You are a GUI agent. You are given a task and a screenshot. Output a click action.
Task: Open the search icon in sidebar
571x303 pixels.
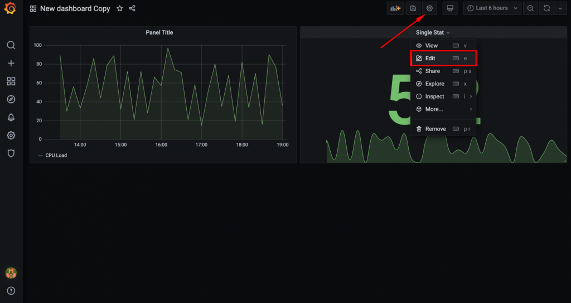(x=11, y=45)
